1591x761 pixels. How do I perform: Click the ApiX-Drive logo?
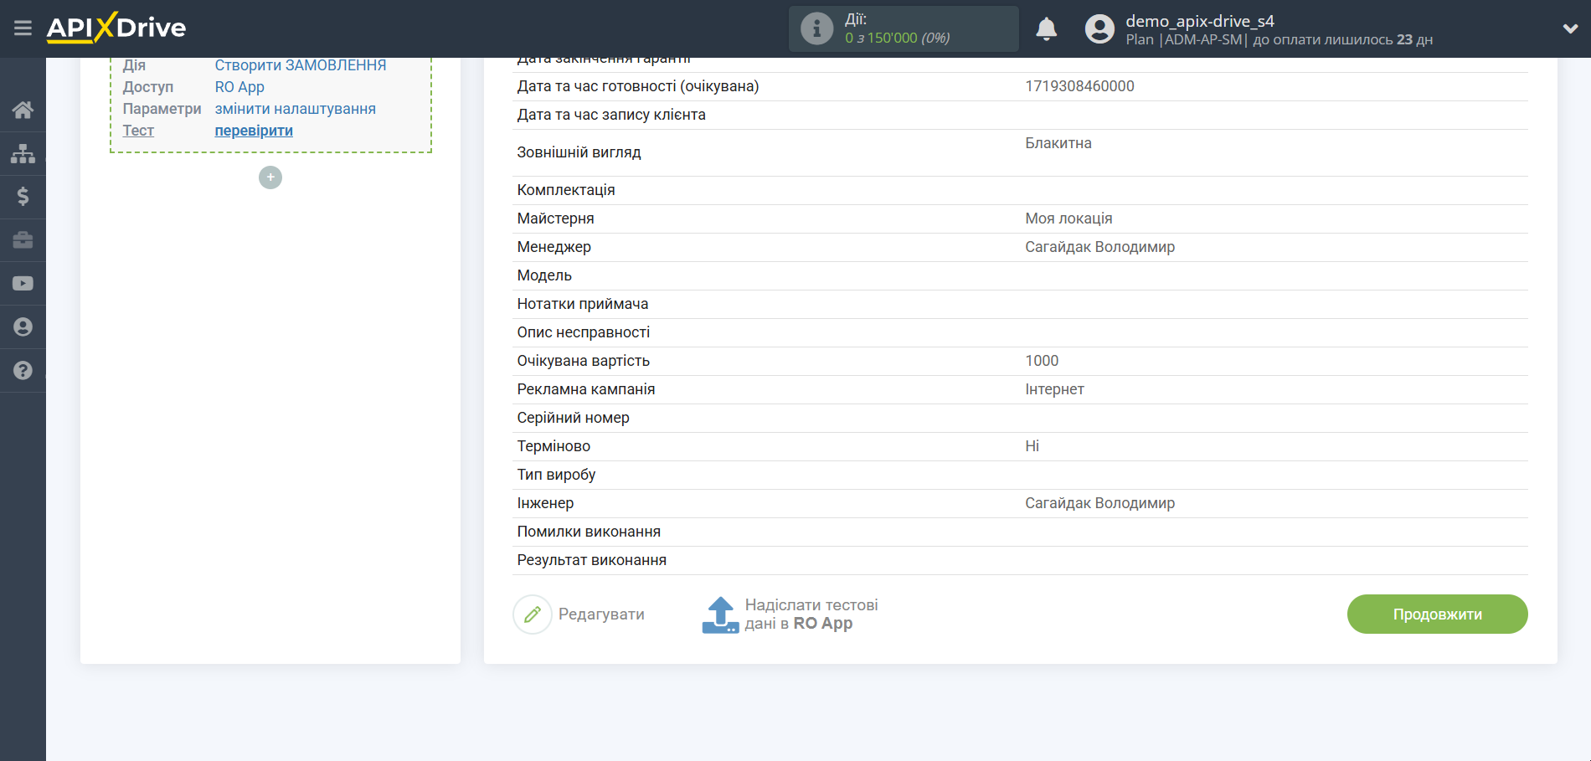click(116, 28)
